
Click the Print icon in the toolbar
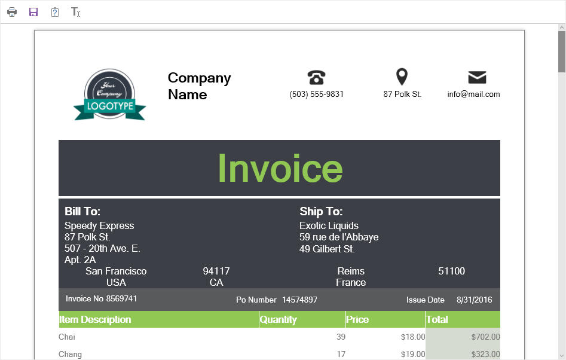click(x=12, y=12)
